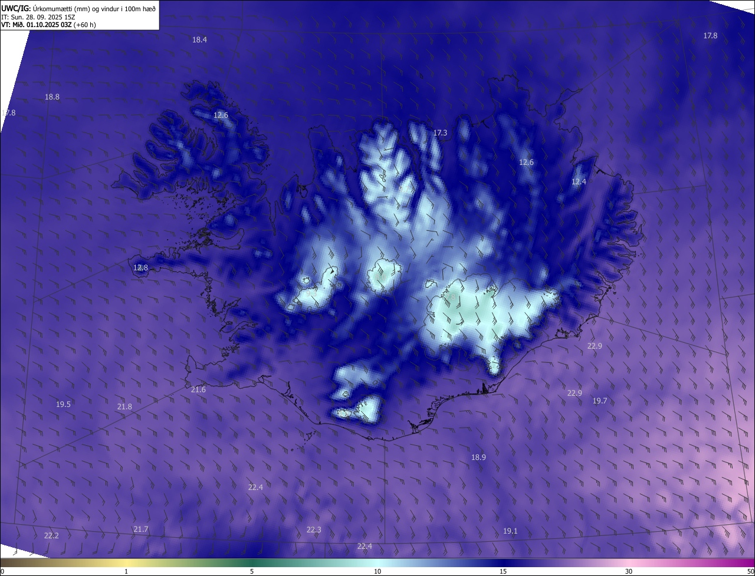Select the 22.3 value label
Screen dimensions: 755x576
314,529
